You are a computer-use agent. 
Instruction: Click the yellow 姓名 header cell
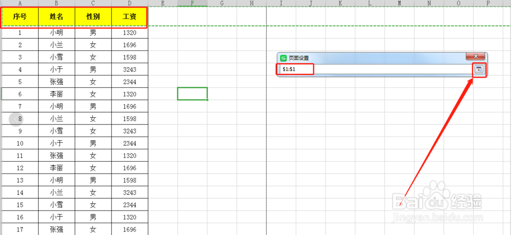(57, 17)
